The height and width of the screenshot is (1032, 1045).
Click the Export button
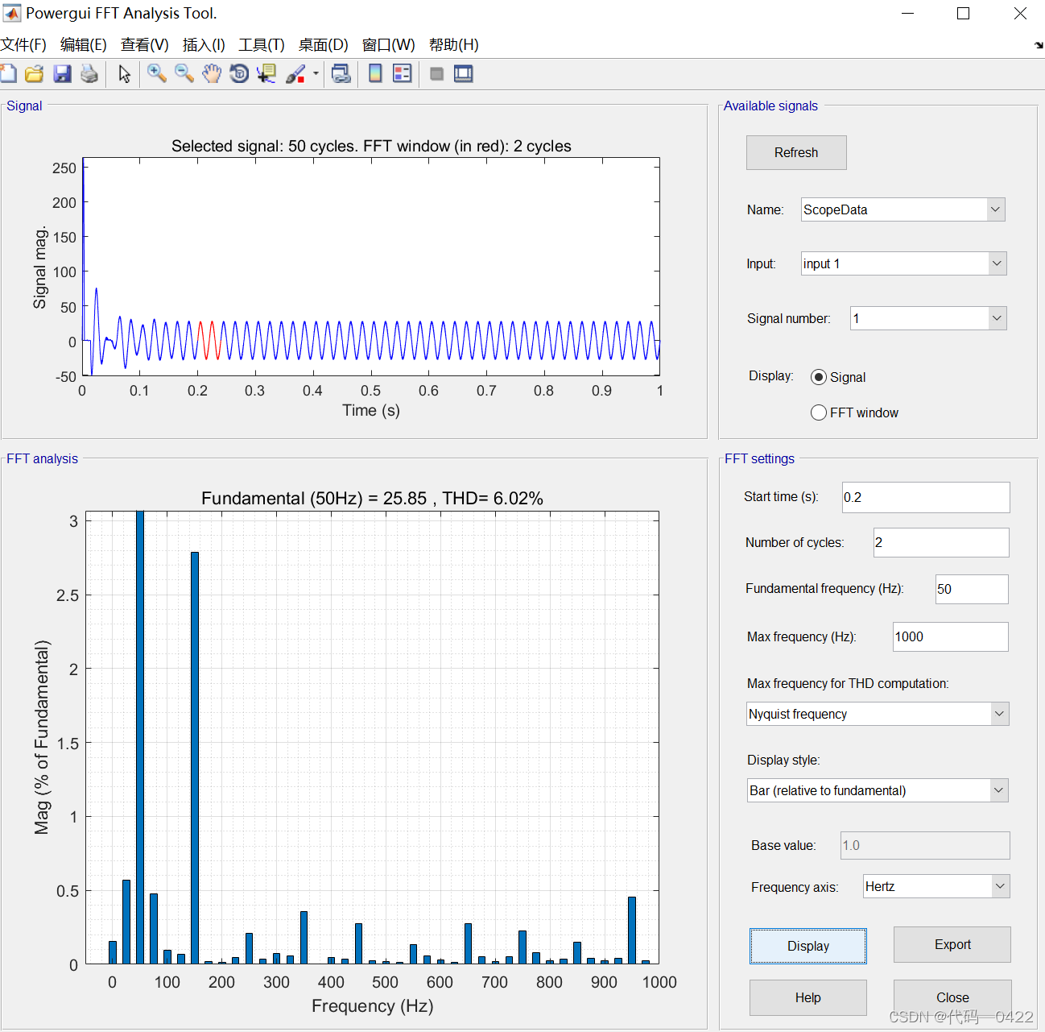(x=952, y=944)
